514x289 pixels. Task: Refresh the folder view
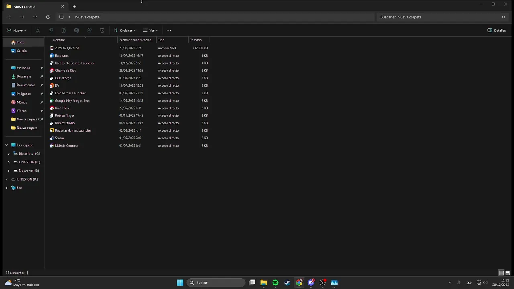pyautogui.click(x=48, y=17)
